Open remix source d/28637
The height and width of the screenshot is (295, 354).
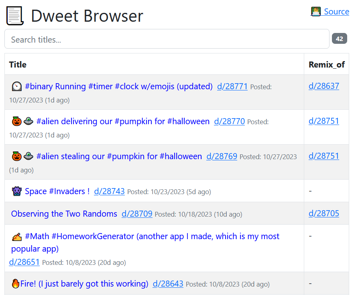tap(324, 86)
